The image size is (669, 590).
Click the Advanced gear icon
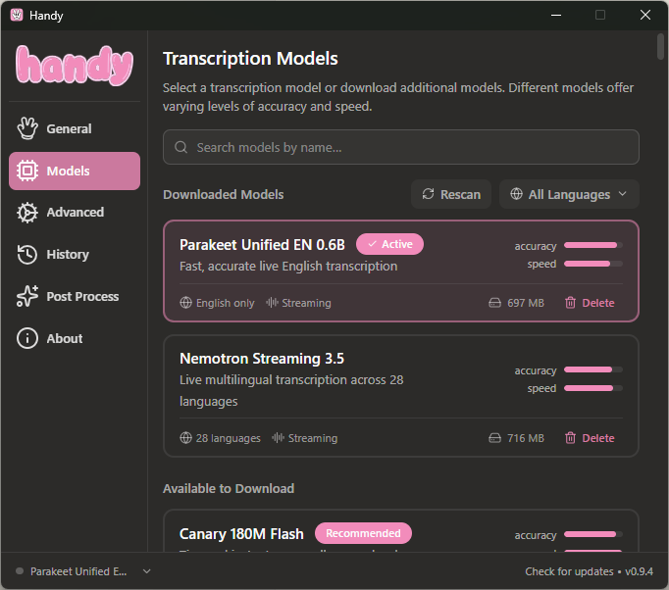pyautogui.click(x=27, y=213)
